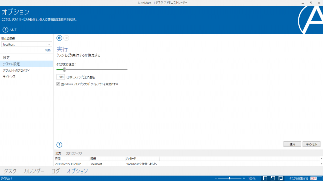
Task: Toggle Windows foreground timeout checkbox
Action: [58, 84]
